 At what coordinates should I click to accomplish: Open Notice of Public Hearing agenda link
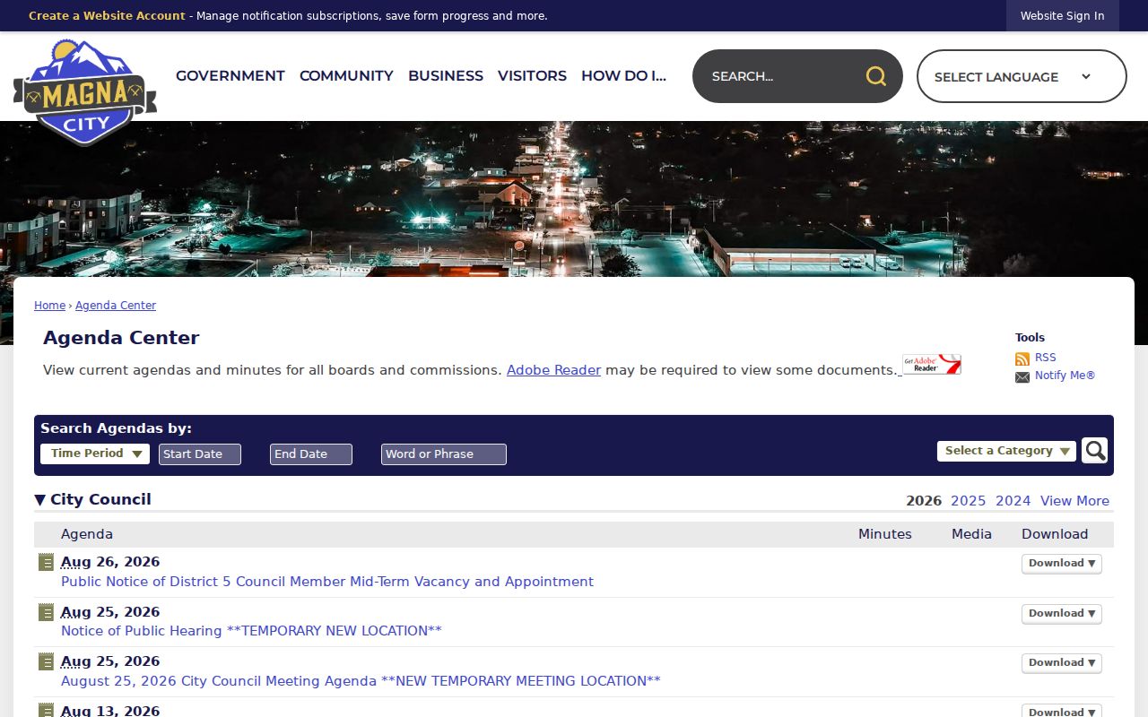[x=251, y=631]
